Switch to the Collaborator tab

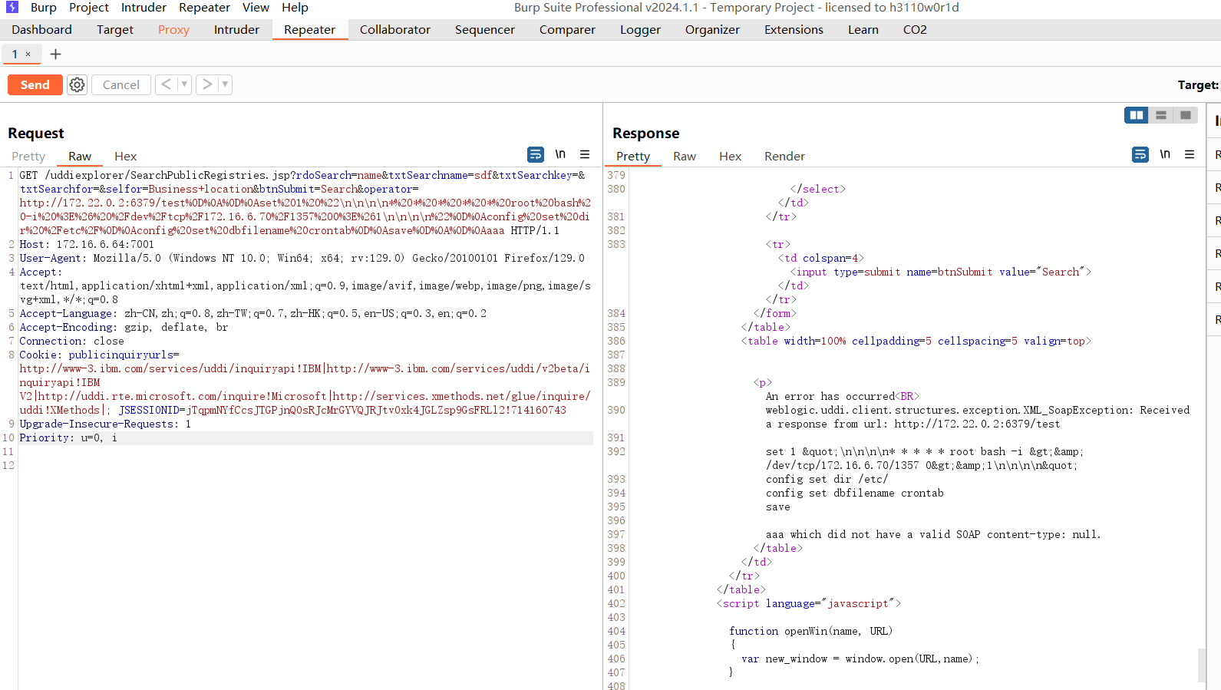pyautogui.click(x=395, y=30)
